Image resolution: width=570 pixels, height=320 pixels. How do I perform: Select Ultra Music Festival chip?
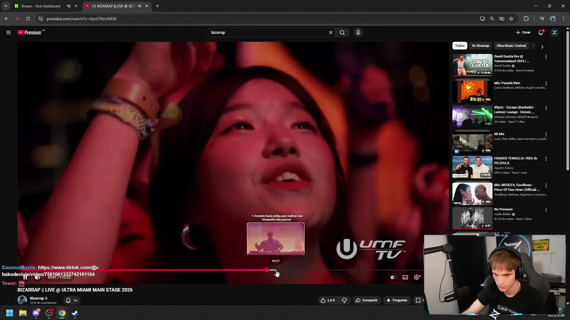pos(511,46)
